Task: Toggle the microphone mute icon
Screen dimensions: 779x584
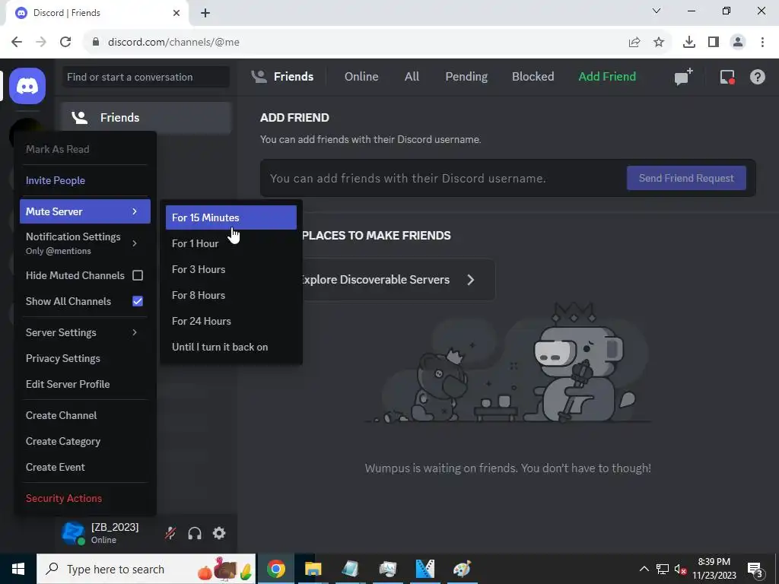Action: [170, 533]
